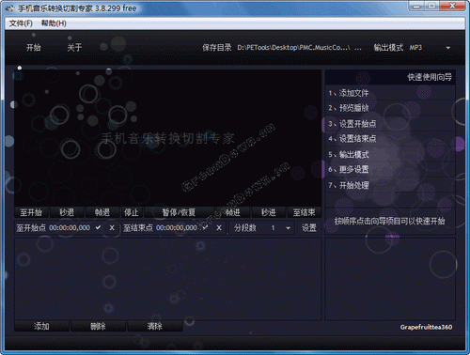Clear start point with X icon
The height and width of the screenshot is (355, 470).
tap(112, 227)
